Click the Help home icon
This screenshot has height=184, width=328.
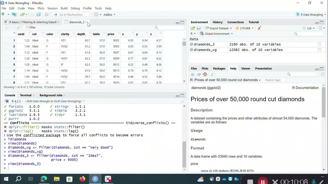tap(205, 74)
